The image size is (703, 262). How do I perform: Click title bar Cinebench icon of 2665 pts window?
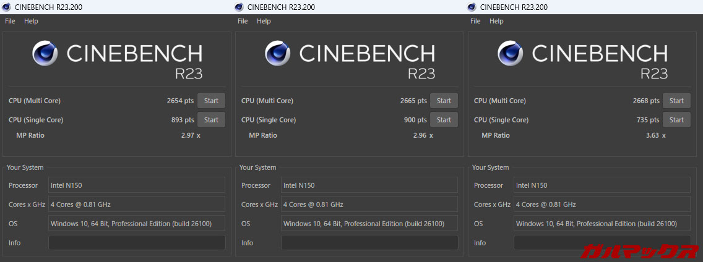pyautogui.click(x=239, y=7)
